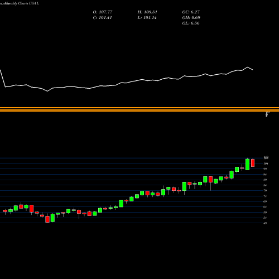
Task: Click the open value 'O: 107.77'
Action: click(103, 12)
